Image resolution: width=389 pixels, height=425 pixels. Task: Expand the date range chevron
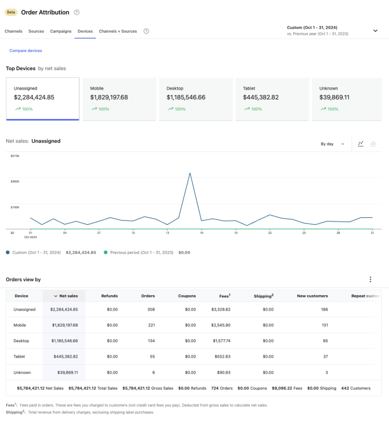pos(376,30)
